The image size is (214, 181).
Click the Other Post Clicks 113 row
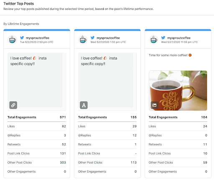coord(107,162)
